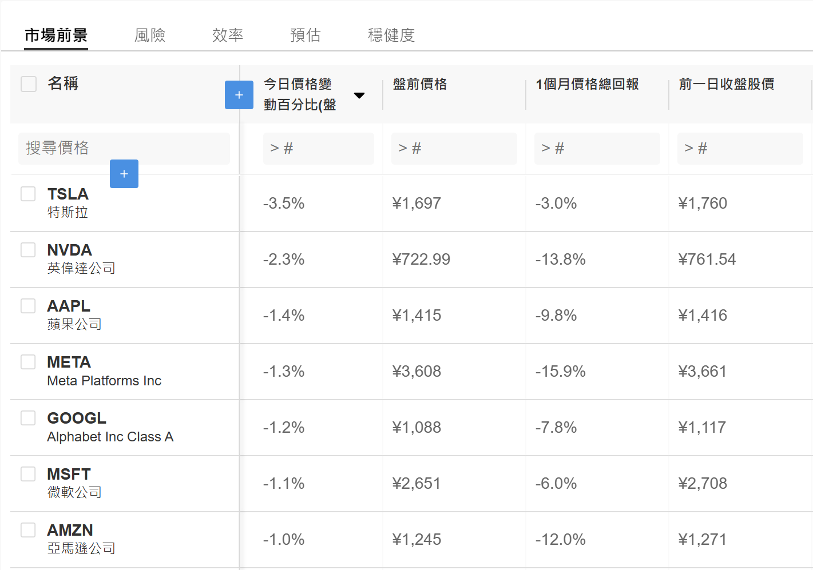
Task: Sort by the 前一日收盤股價 column header
Action: pyautogui.click(x=727, y=84)
